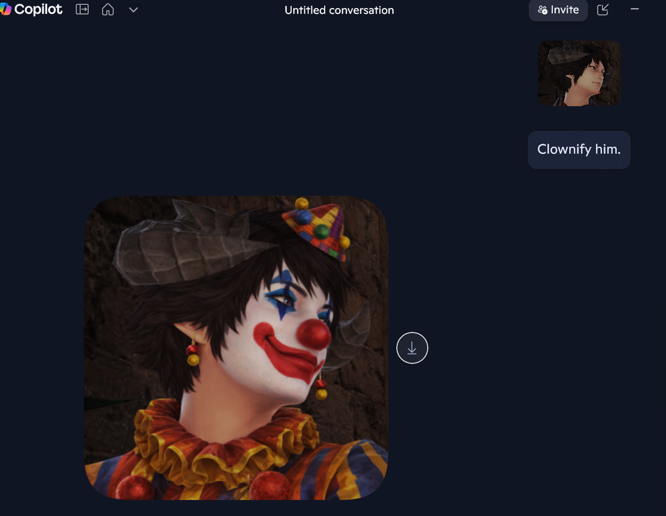
Task: Minimize the Copilot window
Action: (x=634, y=9)
